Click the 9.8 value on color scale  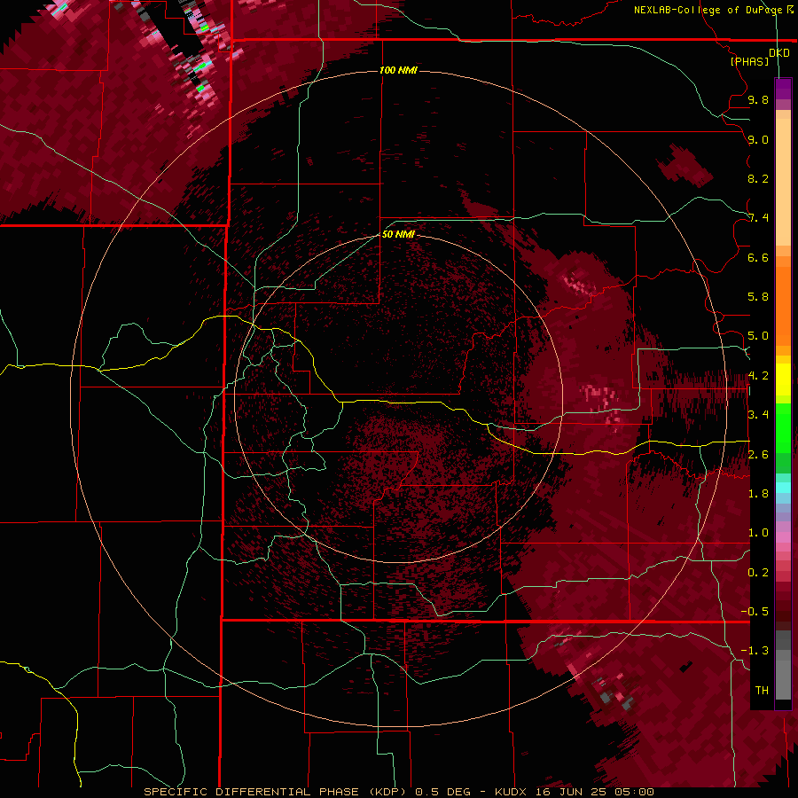pos(758,99)
